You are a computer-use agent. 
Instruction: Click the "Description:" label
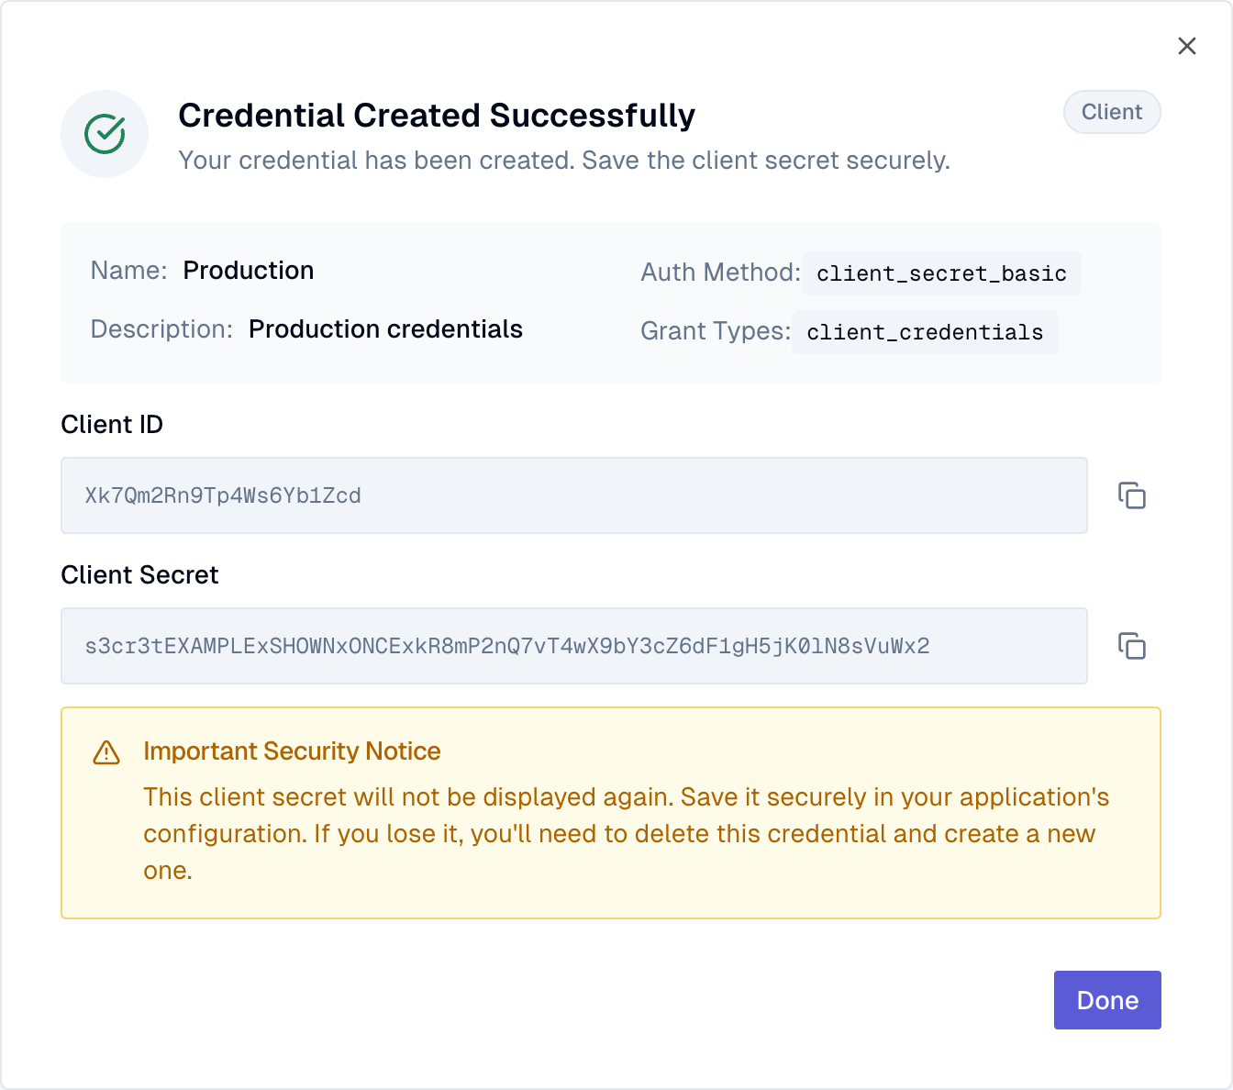161,329
